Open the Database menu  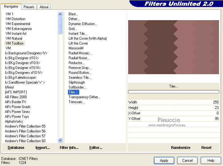point(16,148)
